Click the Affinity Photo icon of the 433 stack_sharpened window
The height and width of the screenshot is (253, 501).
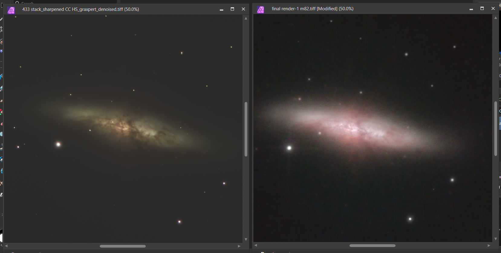pyautogui.click(x=11, y=10)
